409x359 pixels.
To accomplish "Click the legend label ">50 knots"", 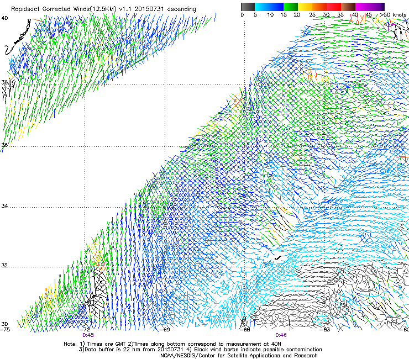I will (393, 15).
